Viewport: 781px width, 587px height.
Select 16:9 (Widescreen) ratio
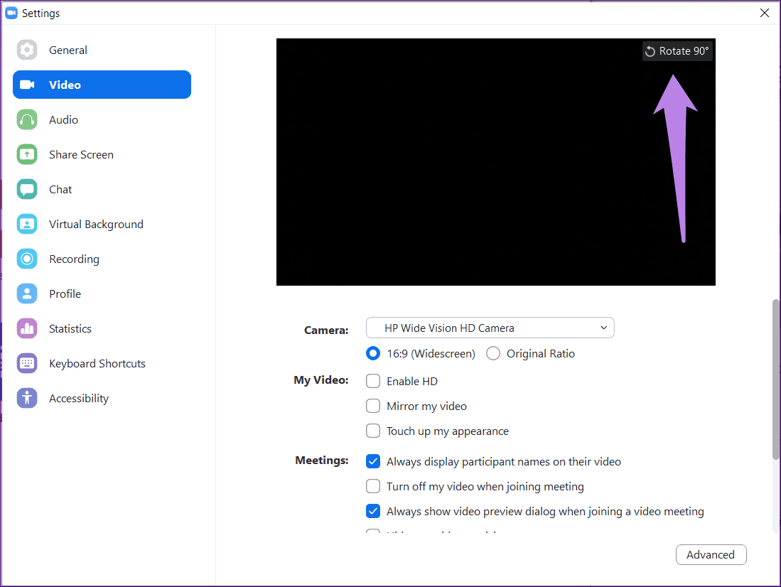[x=373, y=353]
